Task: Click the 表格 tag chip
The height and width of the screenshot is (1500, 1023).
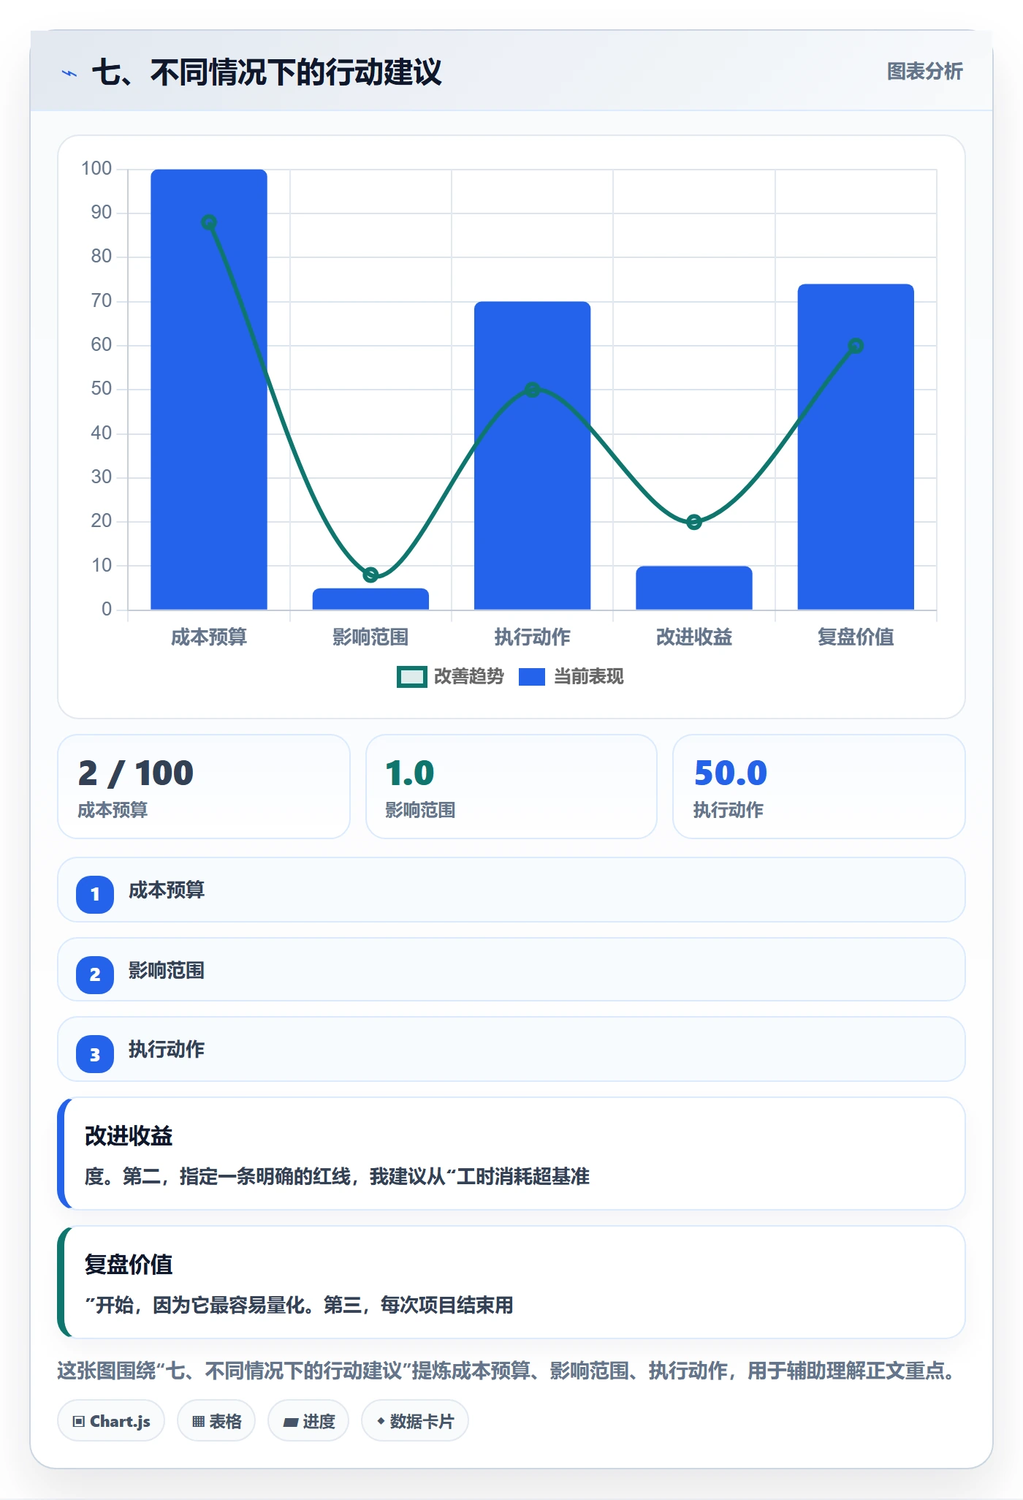Action: (216, 1421)
